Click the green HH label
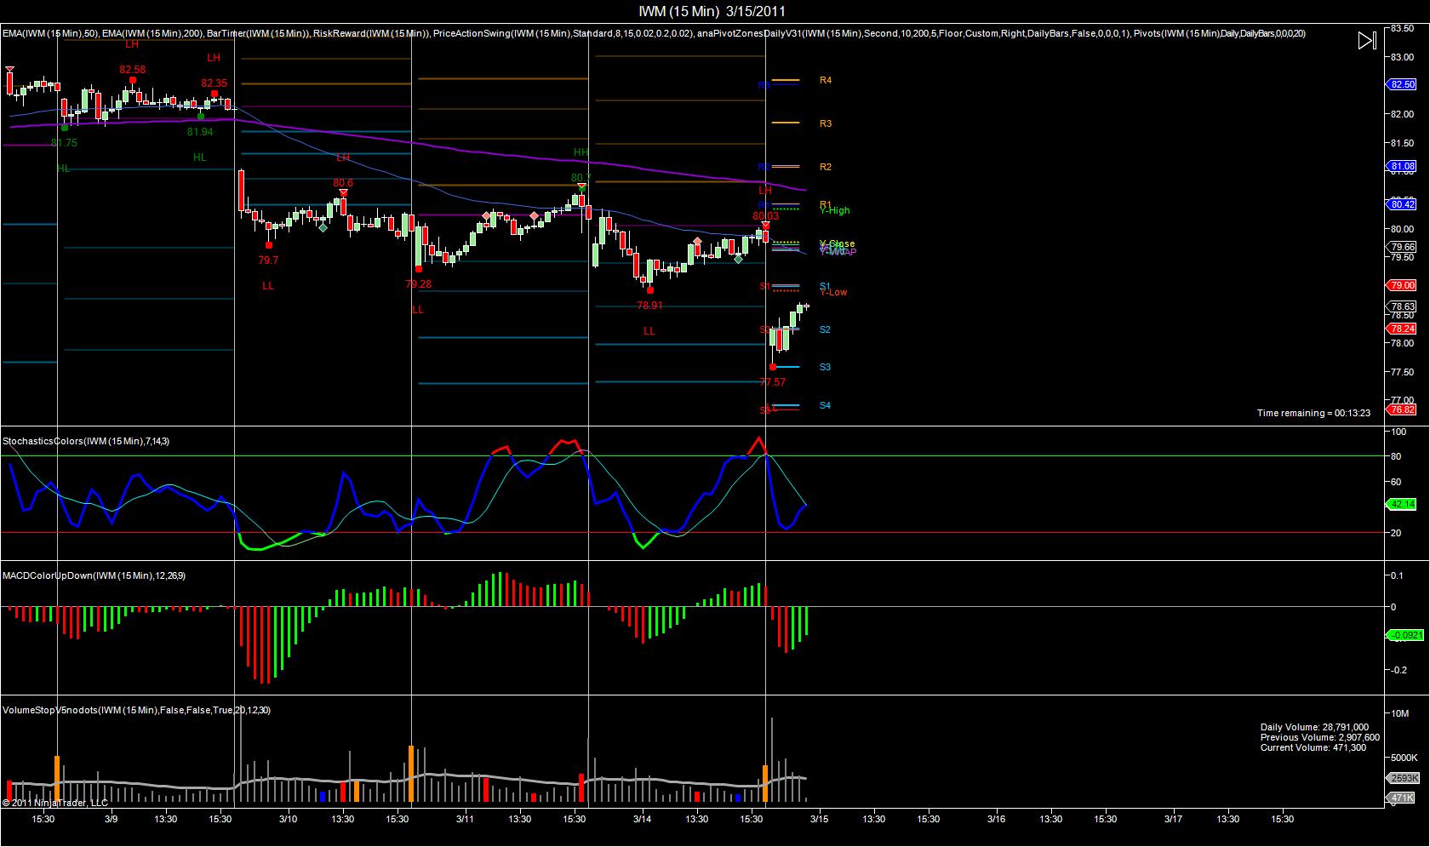Viewport: 1430px width, 847px height. point(581,152)
